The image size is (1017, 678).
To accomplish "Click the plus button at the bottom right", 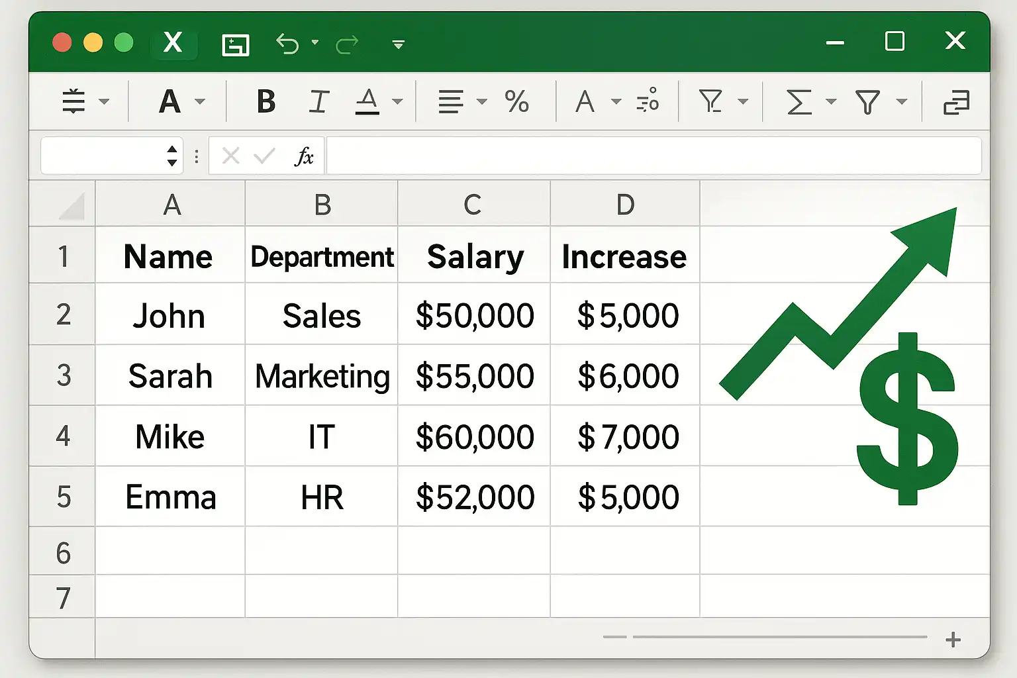I will point(953,640).
